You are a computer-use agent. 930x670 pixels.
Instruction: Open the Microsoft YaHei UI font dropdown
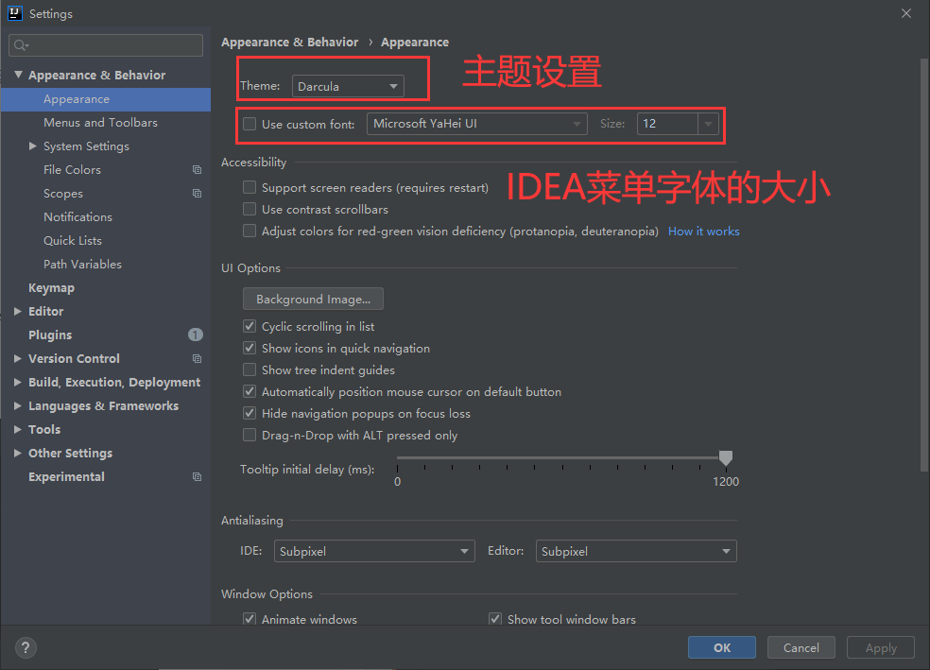[477, 124]
